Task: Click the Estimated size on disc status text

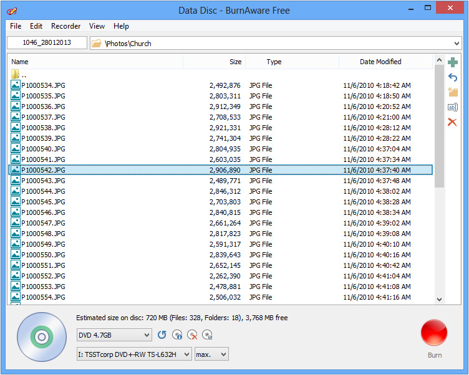Action: tap(182, 318)
